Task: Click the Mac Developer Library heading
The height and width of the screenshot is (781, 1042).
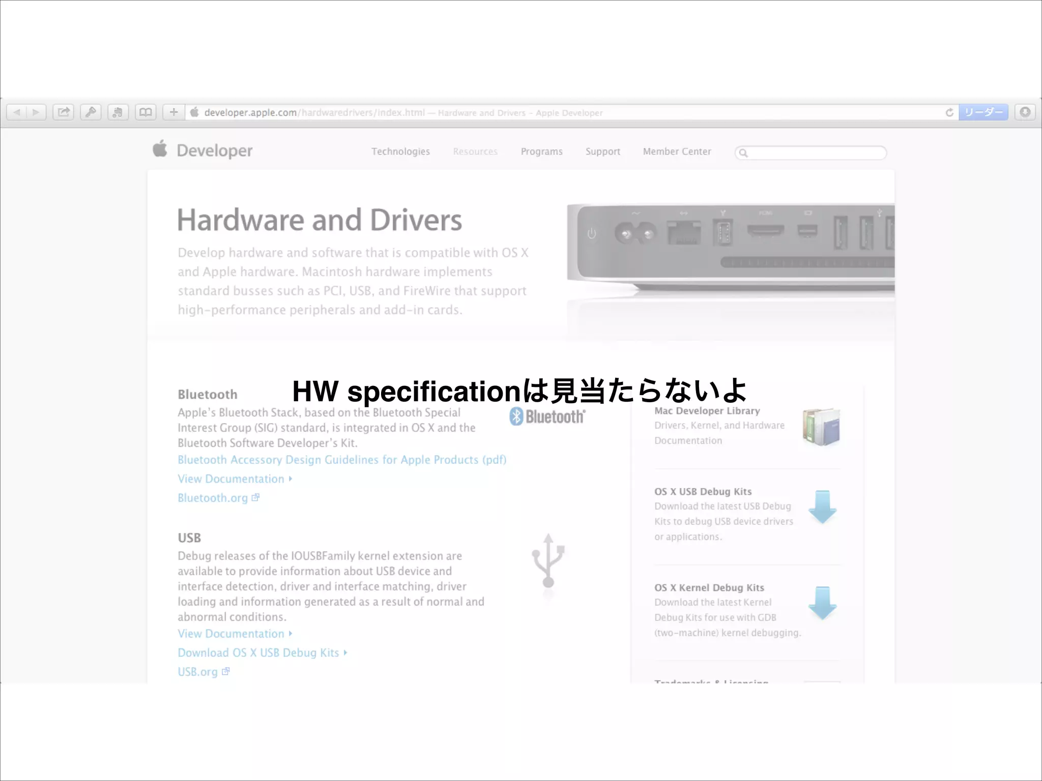Action: tap(707, 411)
